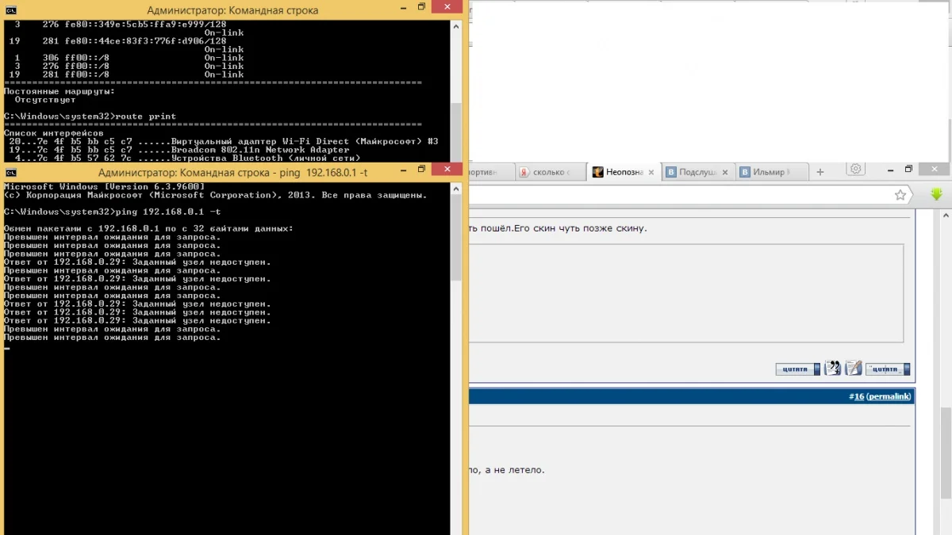The height and width of the screenshot is (535, 952).
Task: Click 'fe80::44ce:83f3:776f:d906/128' route entry
Action: coord(146,41)
